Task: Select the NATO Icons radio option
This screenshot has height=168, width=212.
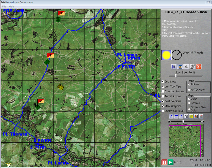Action: pos(189,90)
